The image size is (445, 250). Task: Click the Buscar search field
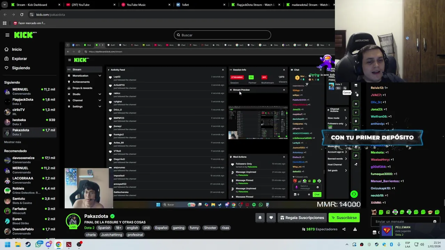click(x=222, y=35)
